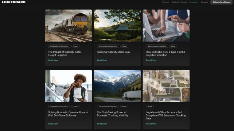The width and height of the screenshot is (234, 131).
Task: Open Customer Stories in navigation
Action: [179, 2]
